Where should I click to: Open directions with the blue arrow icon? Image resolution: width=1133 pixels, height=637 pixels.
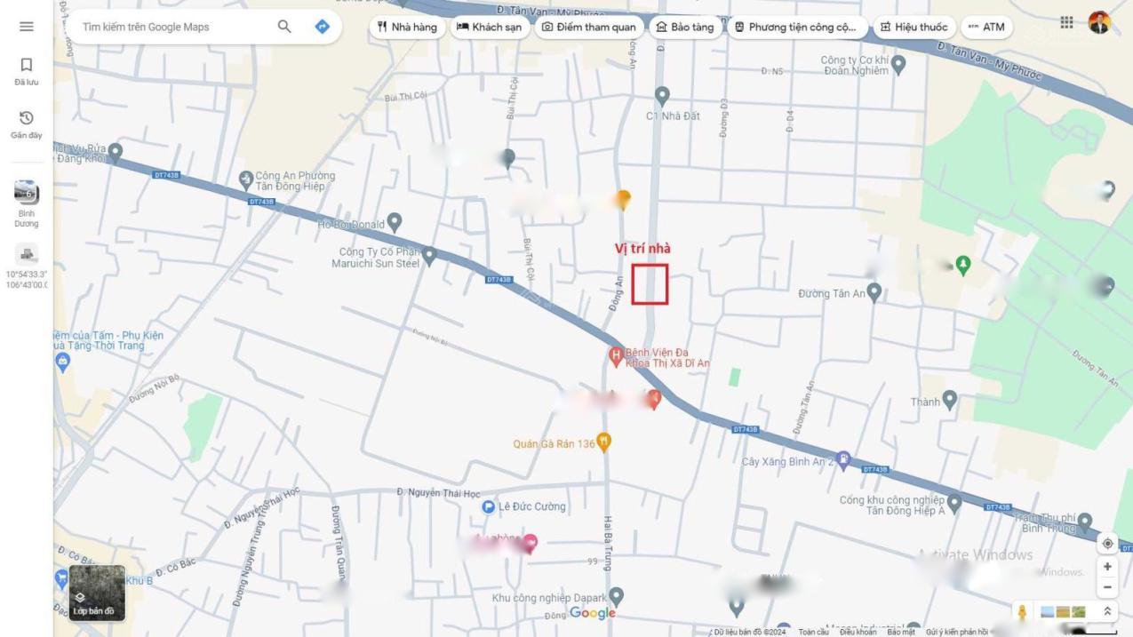pos(322,27)
